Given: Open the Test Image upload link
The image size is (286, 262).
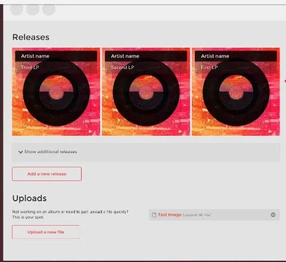Looking at the screenshot, I should pos(169,215).
